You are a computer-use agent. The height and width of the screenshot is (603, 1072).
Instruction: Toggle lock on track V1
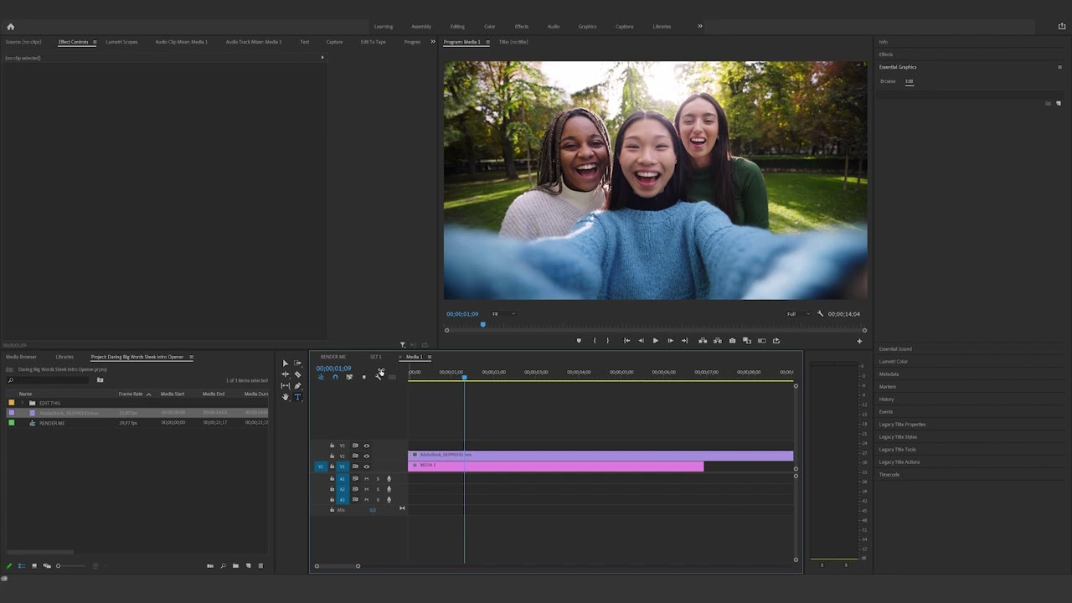coord(332,466)
